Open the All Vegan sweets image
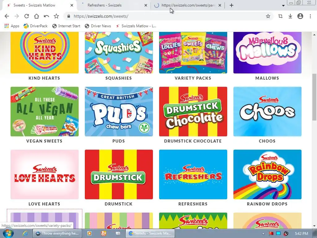This screenshot has width=317, height=238. (x=45, y=112)
